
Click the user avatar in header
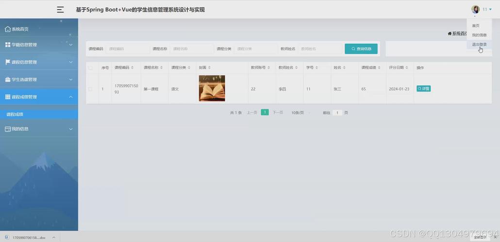[475, 10]
